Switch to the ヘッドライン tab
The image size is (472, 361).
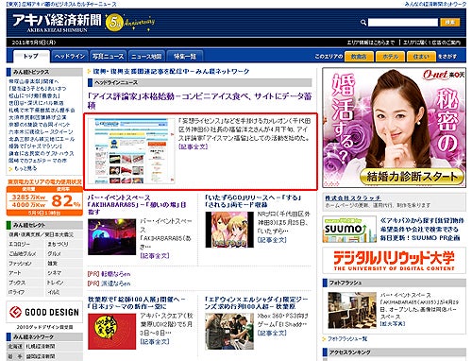[70, 57]
